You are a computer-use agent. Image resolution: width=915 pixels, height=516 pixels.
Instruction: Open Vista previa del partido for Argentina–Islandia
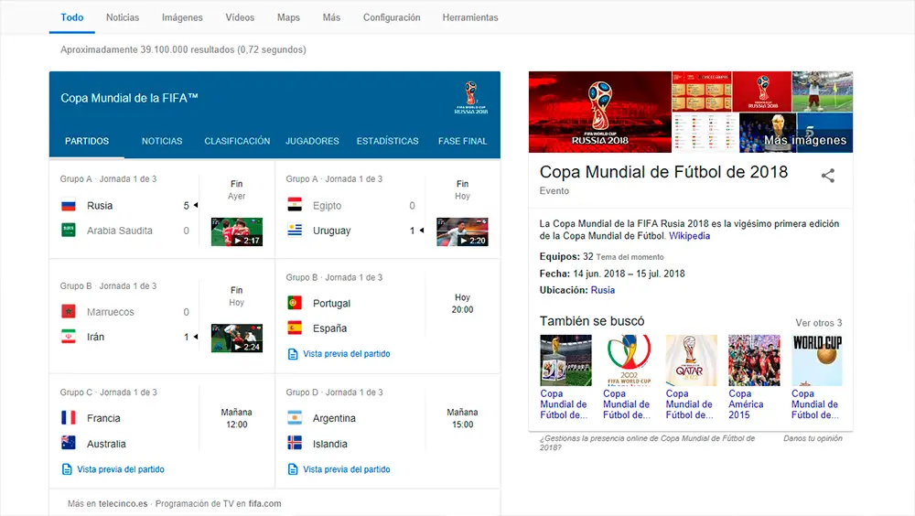(x=347, y=469)
